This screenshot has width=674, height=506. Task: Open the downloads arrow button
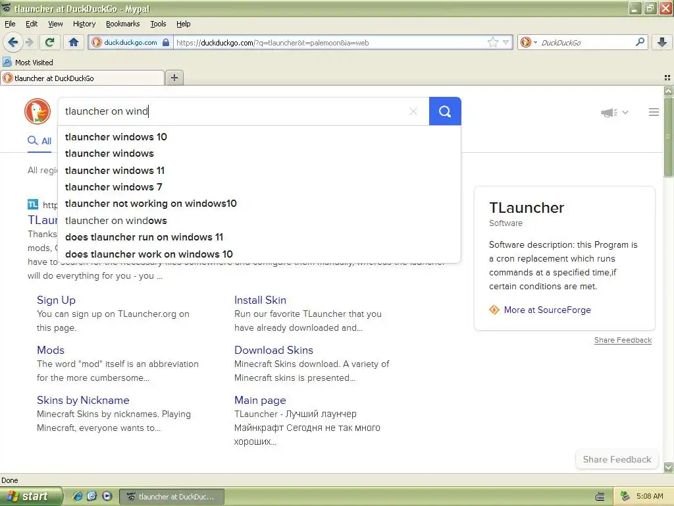tap(662, 42)
